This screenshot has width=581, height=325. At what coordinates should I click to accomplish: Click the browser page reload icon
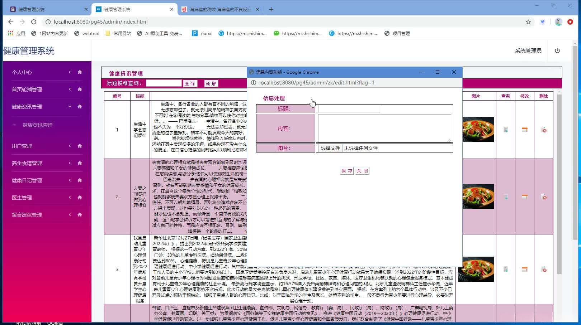point(33,22)
